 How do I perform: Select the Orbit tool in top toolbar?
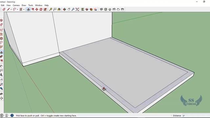pos(65,10)
